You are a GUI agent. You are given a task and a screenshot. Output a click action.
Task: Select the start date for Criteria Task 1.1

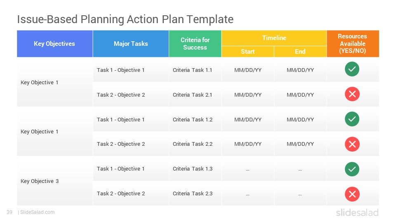pos(248,70)
